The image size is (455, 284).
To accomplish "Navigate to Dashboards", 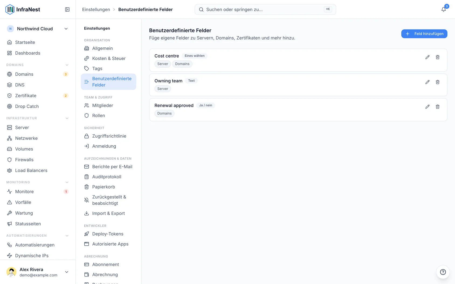I will tap(38, 53).
